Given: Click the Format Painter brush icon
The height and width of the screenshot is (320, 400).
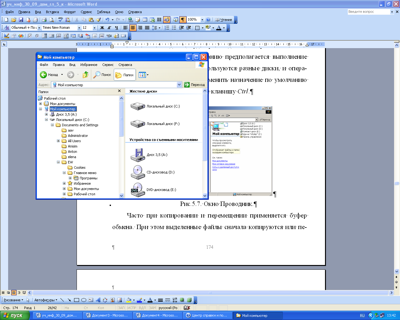Looking at the screenshot, I should point(98,20).
